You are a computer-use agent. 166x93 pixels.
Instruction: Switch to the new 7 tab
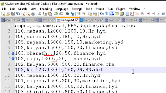click(x=146, y=20)
